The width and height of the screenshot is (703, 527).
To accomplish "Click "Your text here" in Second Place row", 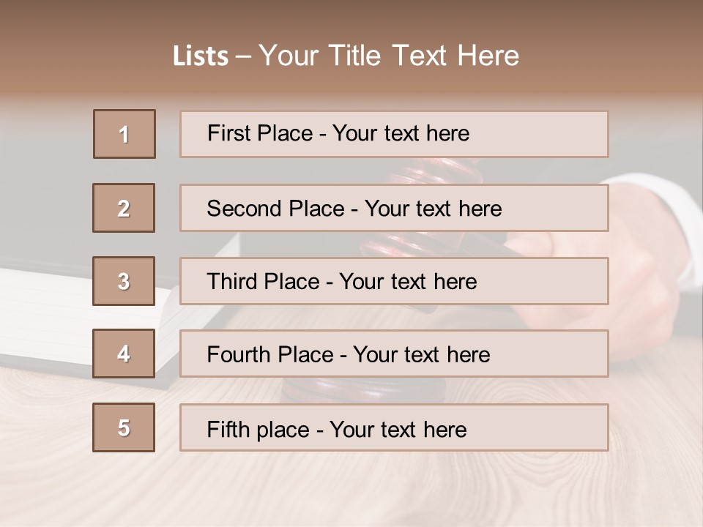I will (x=433, y=209).
